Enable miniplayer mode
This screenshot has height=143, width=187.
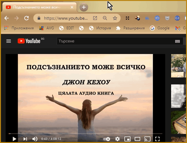[127, 139]
